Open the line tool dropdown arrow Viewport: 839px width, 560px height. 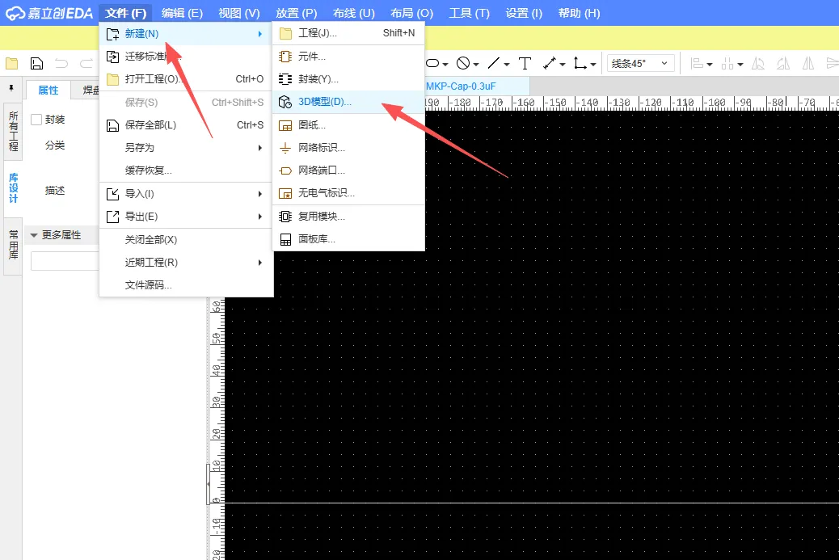506,65
